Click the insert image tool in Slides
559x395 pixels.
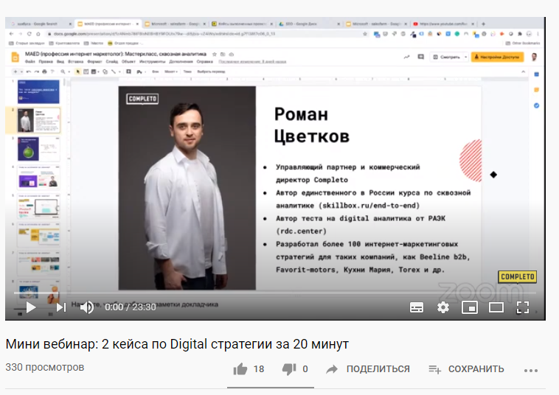tap(94, 71)
